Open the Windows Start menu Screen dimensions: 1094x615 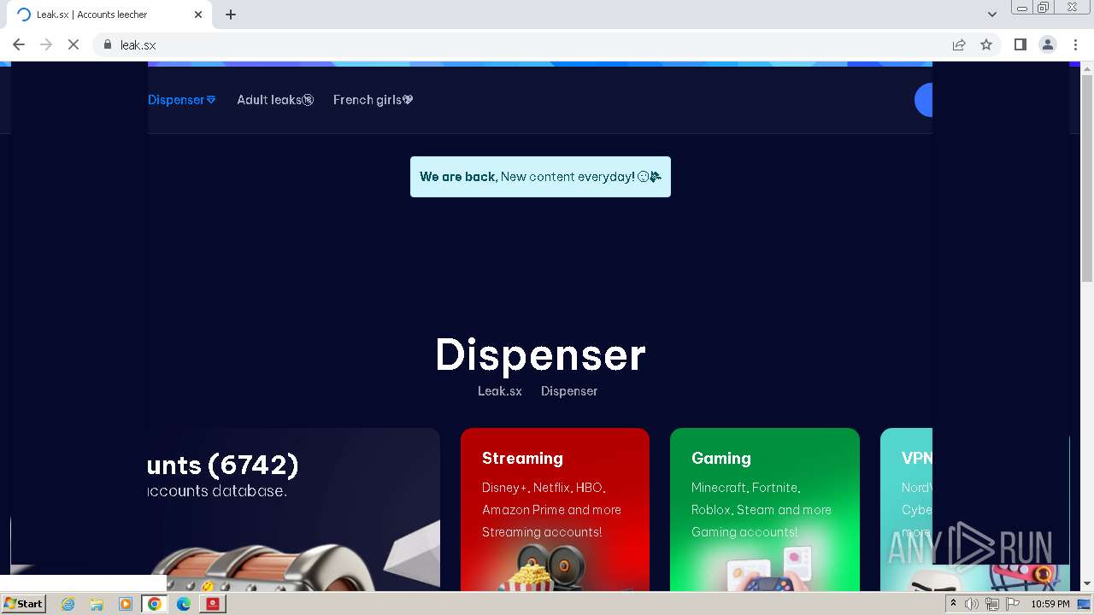click(24, 604)
